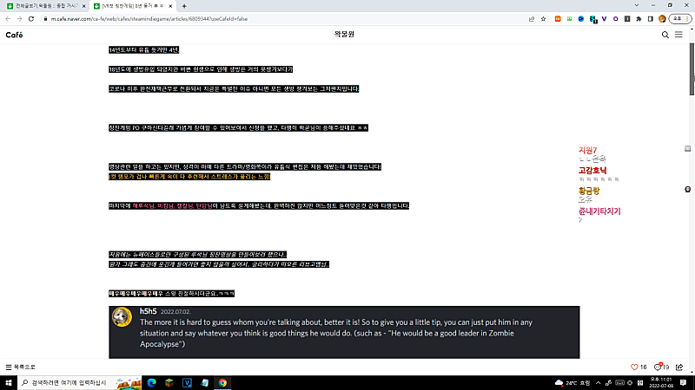Open the cafe search magnifier icon
The image size is (695, 390).
665,35
